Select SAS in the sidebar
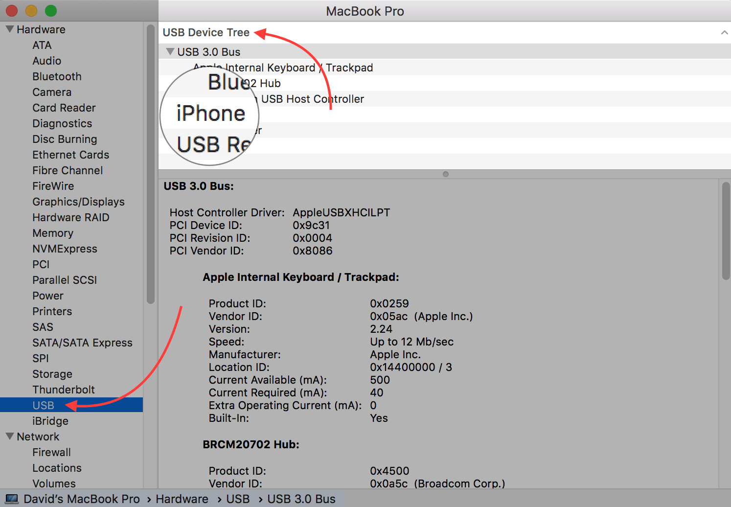731x507 pixels. point(43,327)
